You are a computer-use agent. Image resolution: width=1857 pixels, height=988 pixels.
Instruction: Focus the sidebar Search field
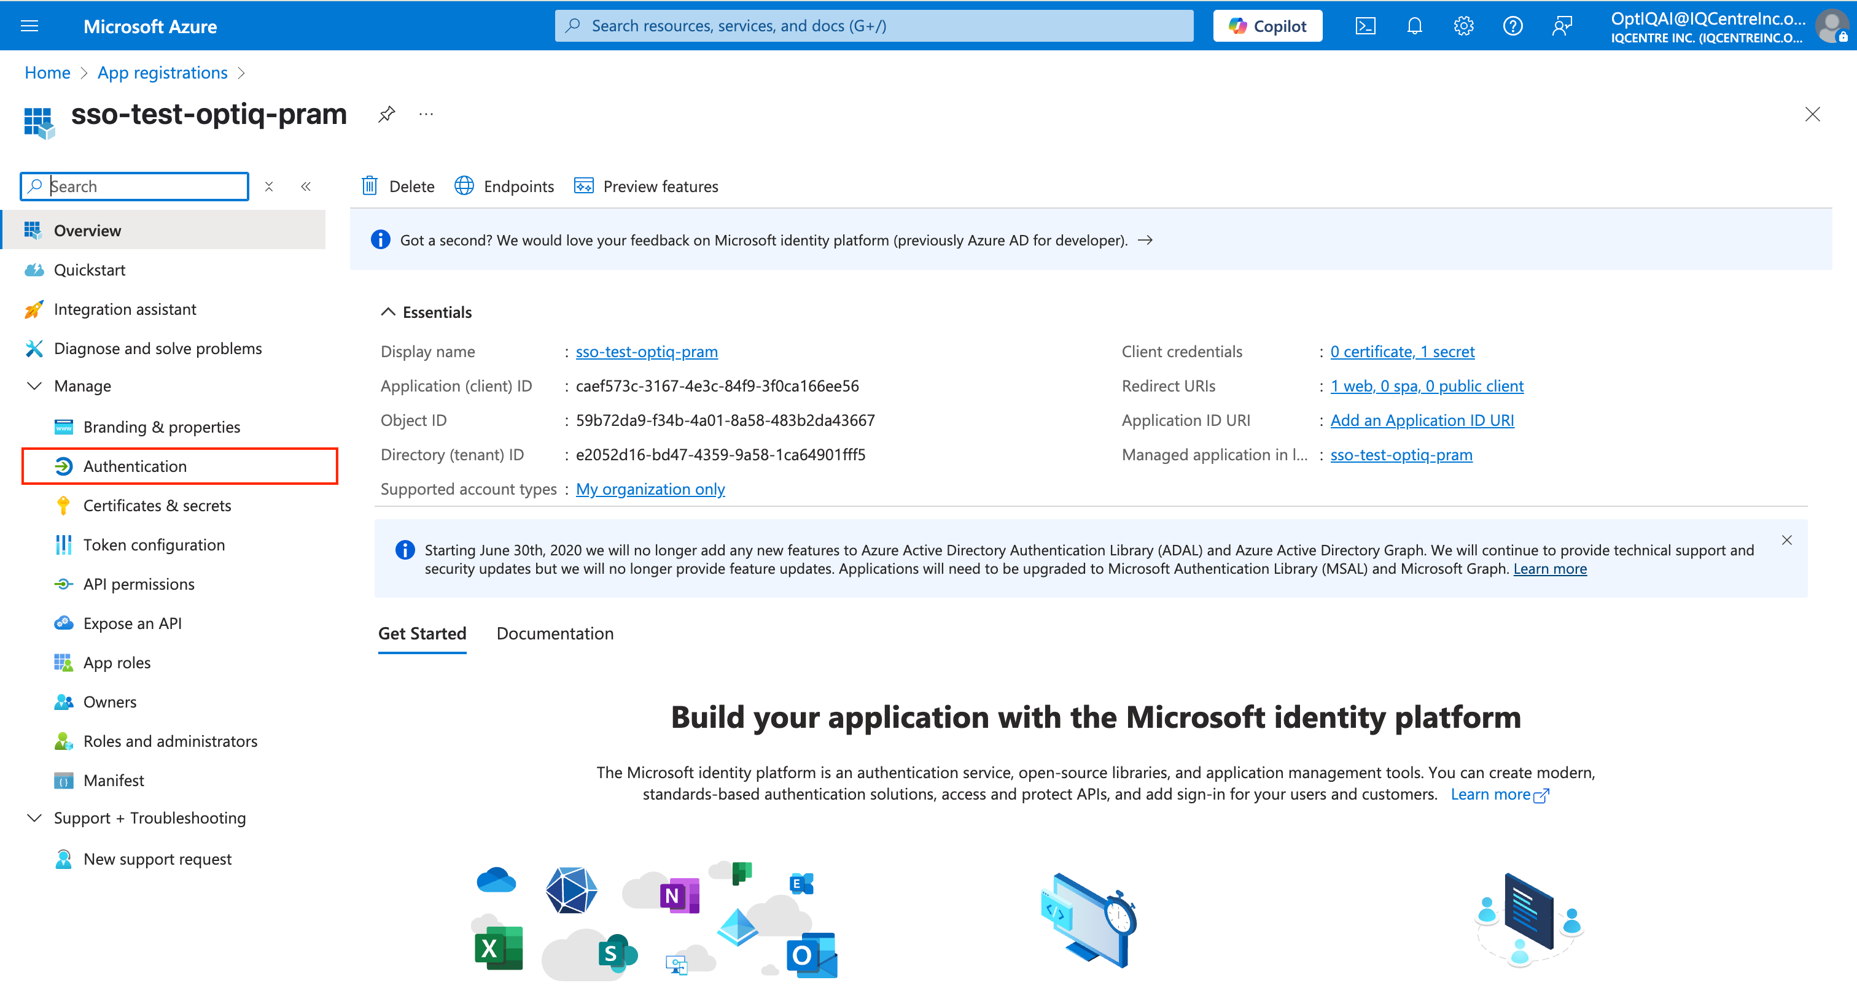click(x=135, y=187)
